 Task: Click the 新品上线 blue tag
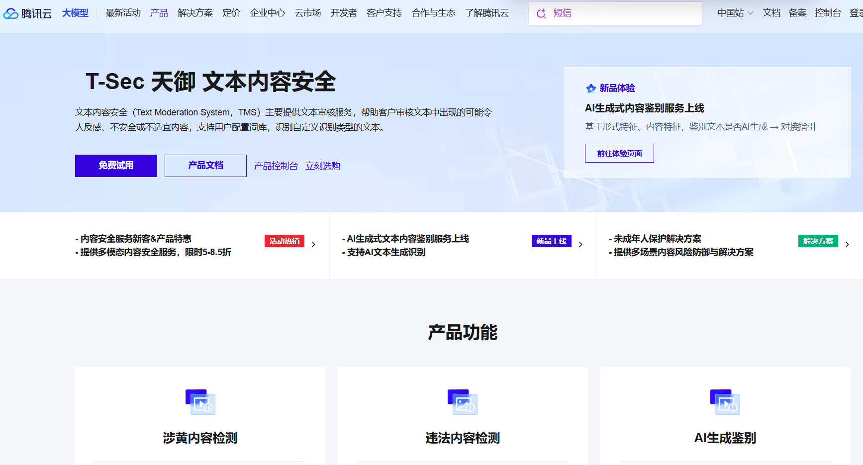point(552,241)
